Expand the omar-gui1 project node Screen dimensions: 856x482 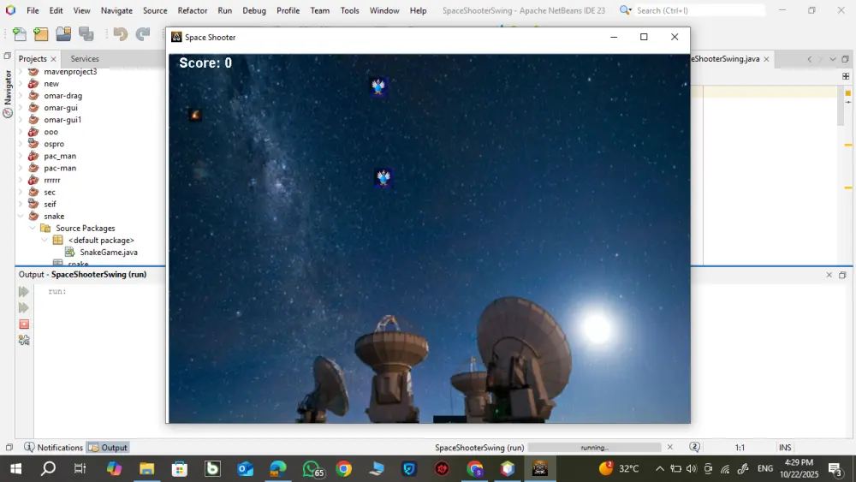pos(21,120)
